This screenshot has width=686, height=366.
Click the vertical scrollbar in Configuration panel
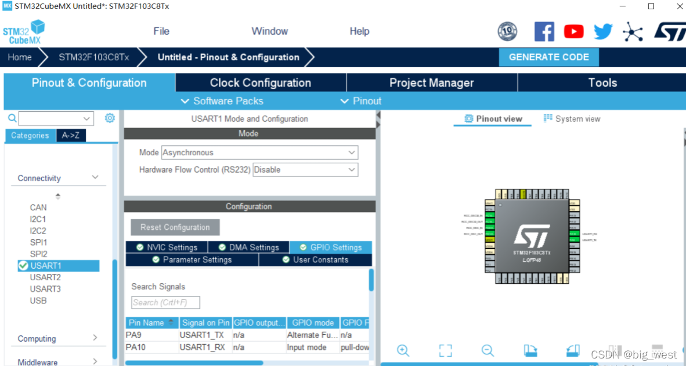click(371, 280)
